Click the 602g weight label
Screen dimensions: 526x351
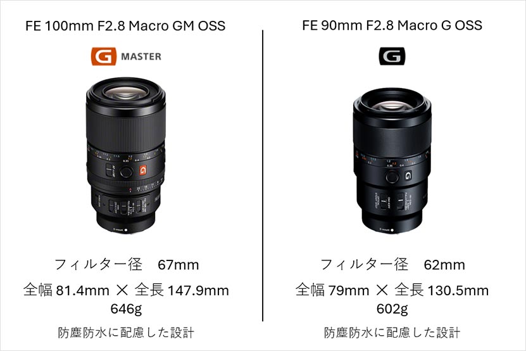tap(392, 309)
